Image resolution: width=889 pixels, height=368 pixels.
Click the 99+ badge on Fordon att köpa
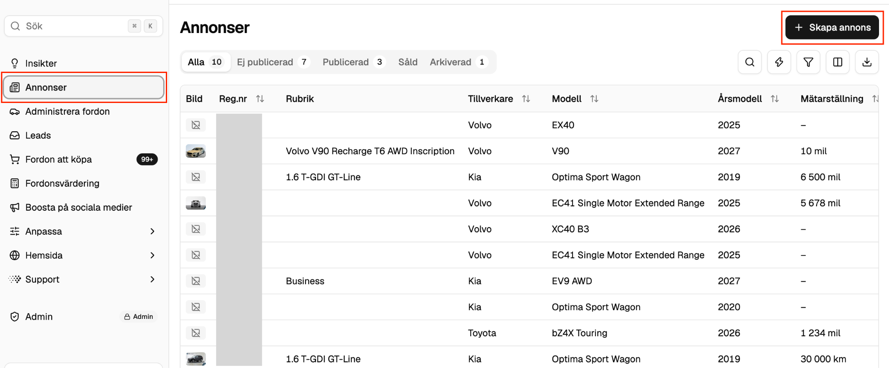pyautogui.click(x=147, y=159)
